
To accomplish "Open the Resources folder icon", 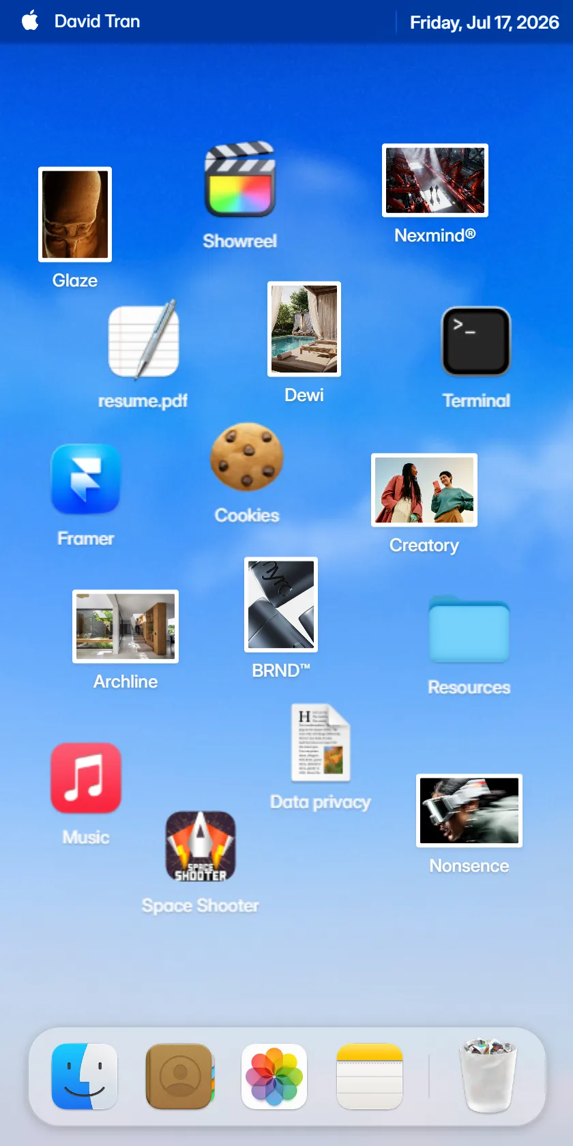I will 469,629.
